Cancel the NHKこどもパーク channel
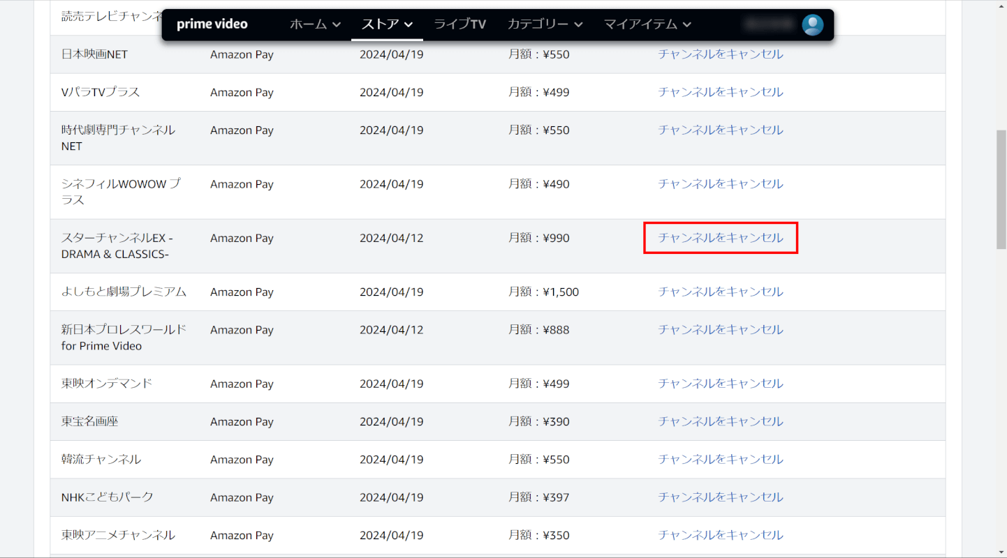The height and width of the screenshot is (558, 1007). pos(721,497)
